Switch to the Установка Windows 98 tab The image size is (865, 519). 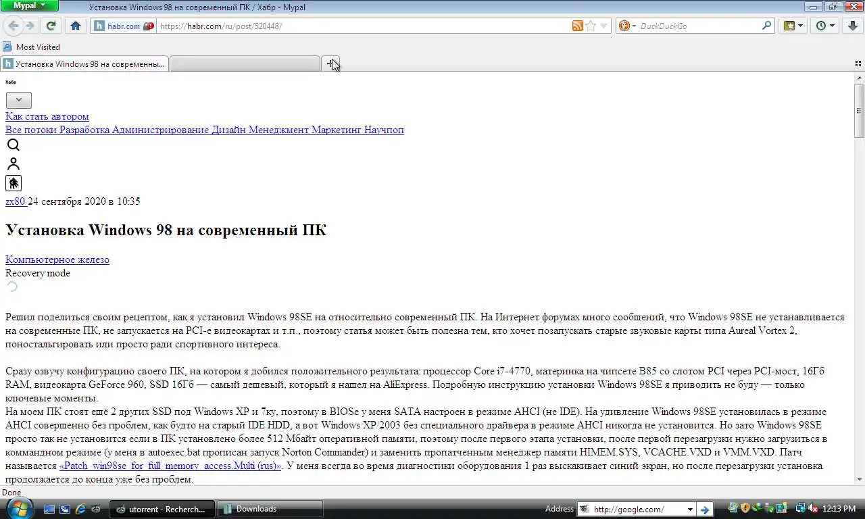tap(84, 64)
